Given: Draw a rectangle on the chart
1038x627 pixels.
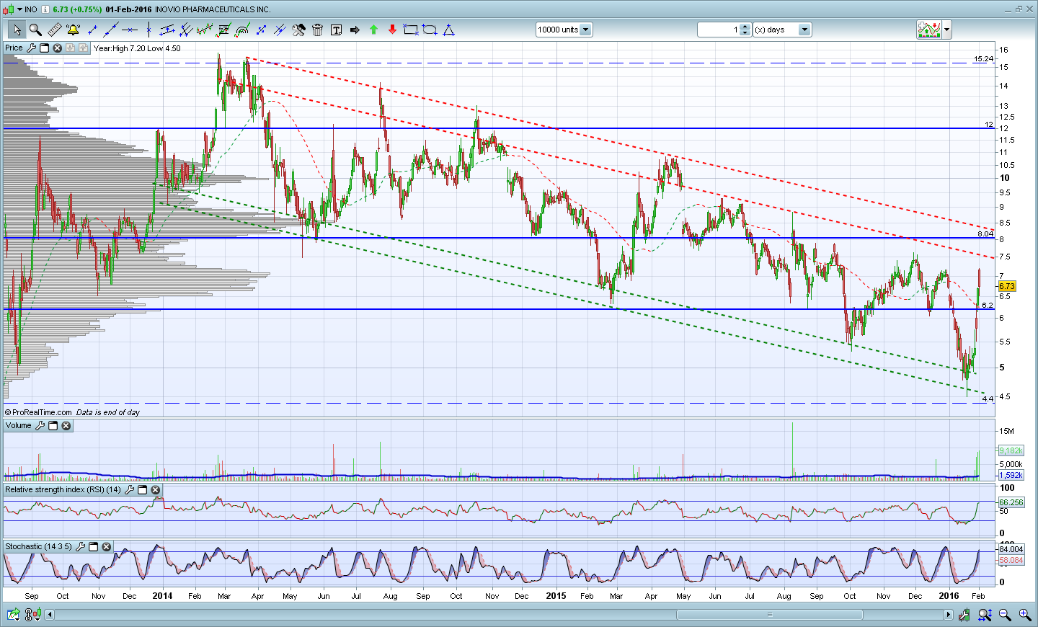Looking at the screenshot, I should 411,30.
